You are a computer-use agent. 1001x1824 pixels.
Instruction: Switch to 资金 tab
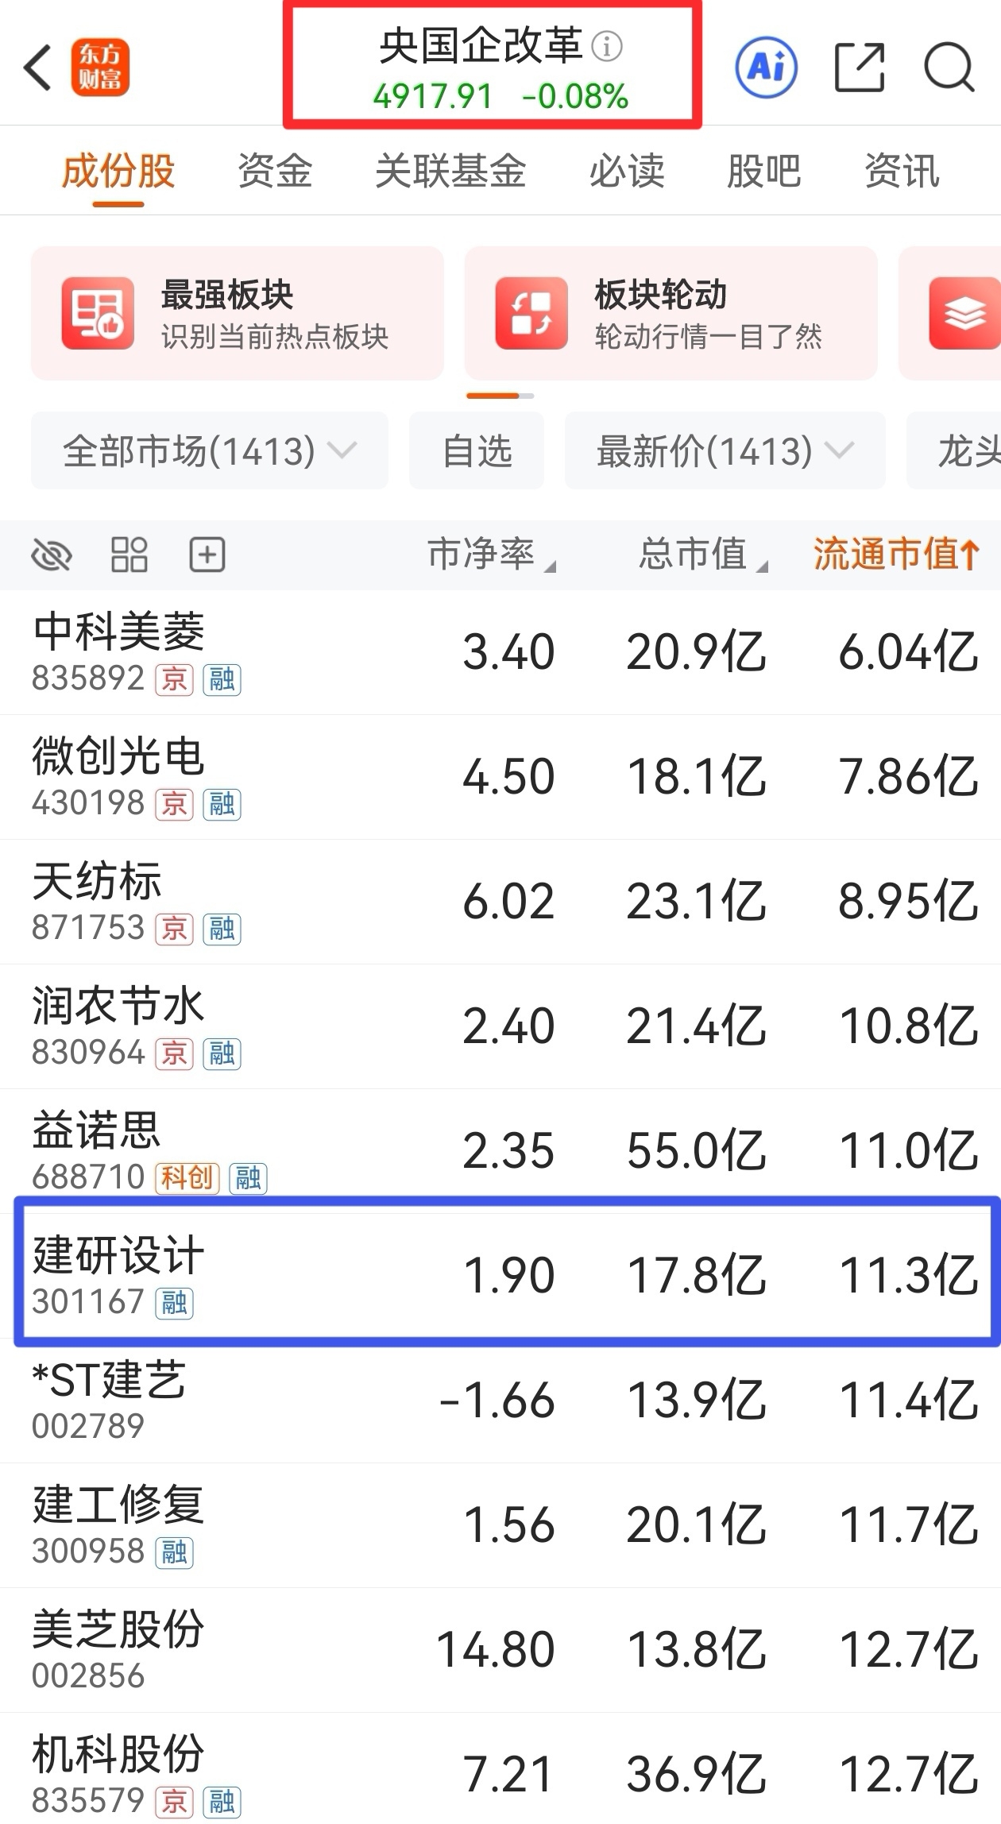click(275, 171)
